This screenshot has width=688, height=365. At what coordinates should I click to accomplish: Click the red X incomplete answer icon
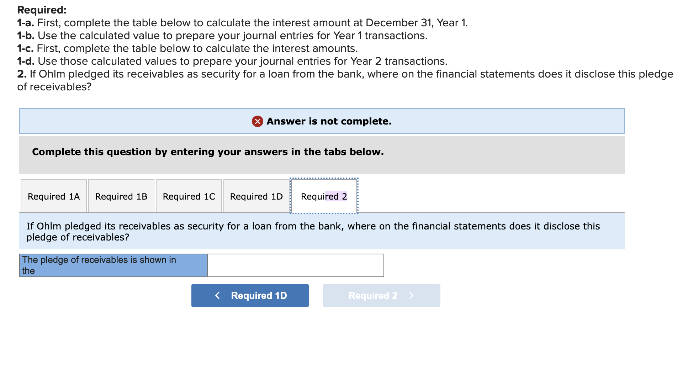click(x=257, y=121)
